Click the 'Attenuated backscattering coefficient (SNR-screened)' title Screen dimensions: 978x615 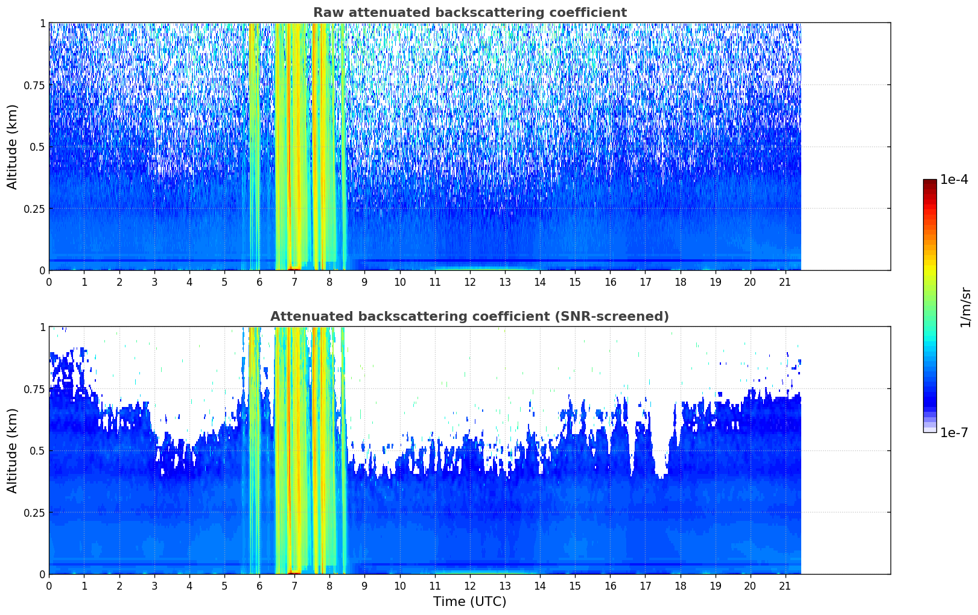pyautogui.click(x=469, y=317)
